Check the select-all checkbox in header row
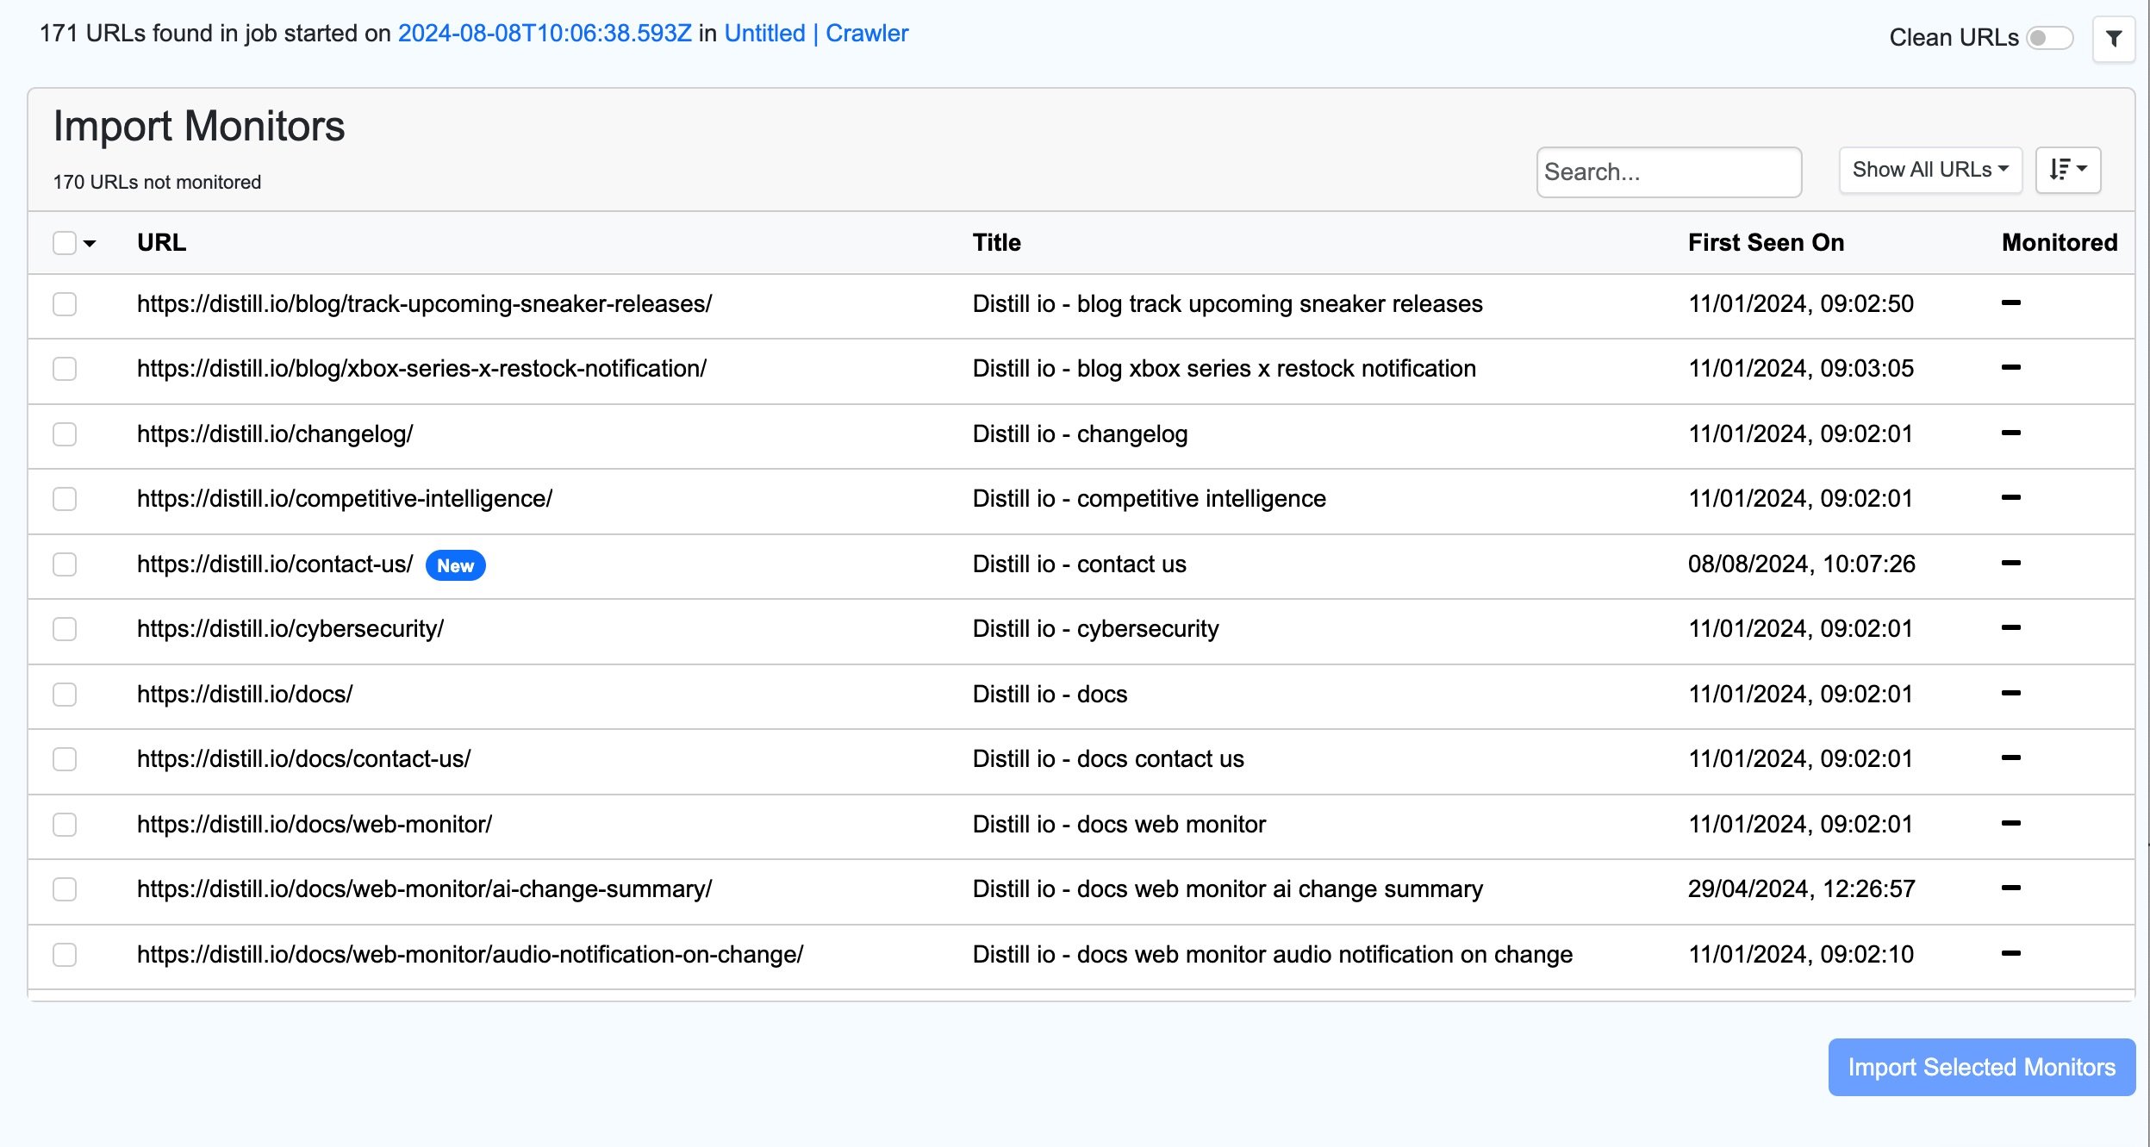Image resolution: width=2150 pixels, height=1147 pixels. tap(64, 243)
